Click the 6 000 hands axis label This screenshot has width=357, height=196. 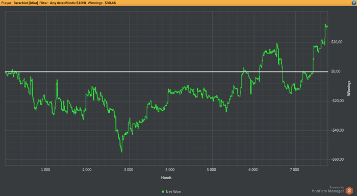pos(253,170)
